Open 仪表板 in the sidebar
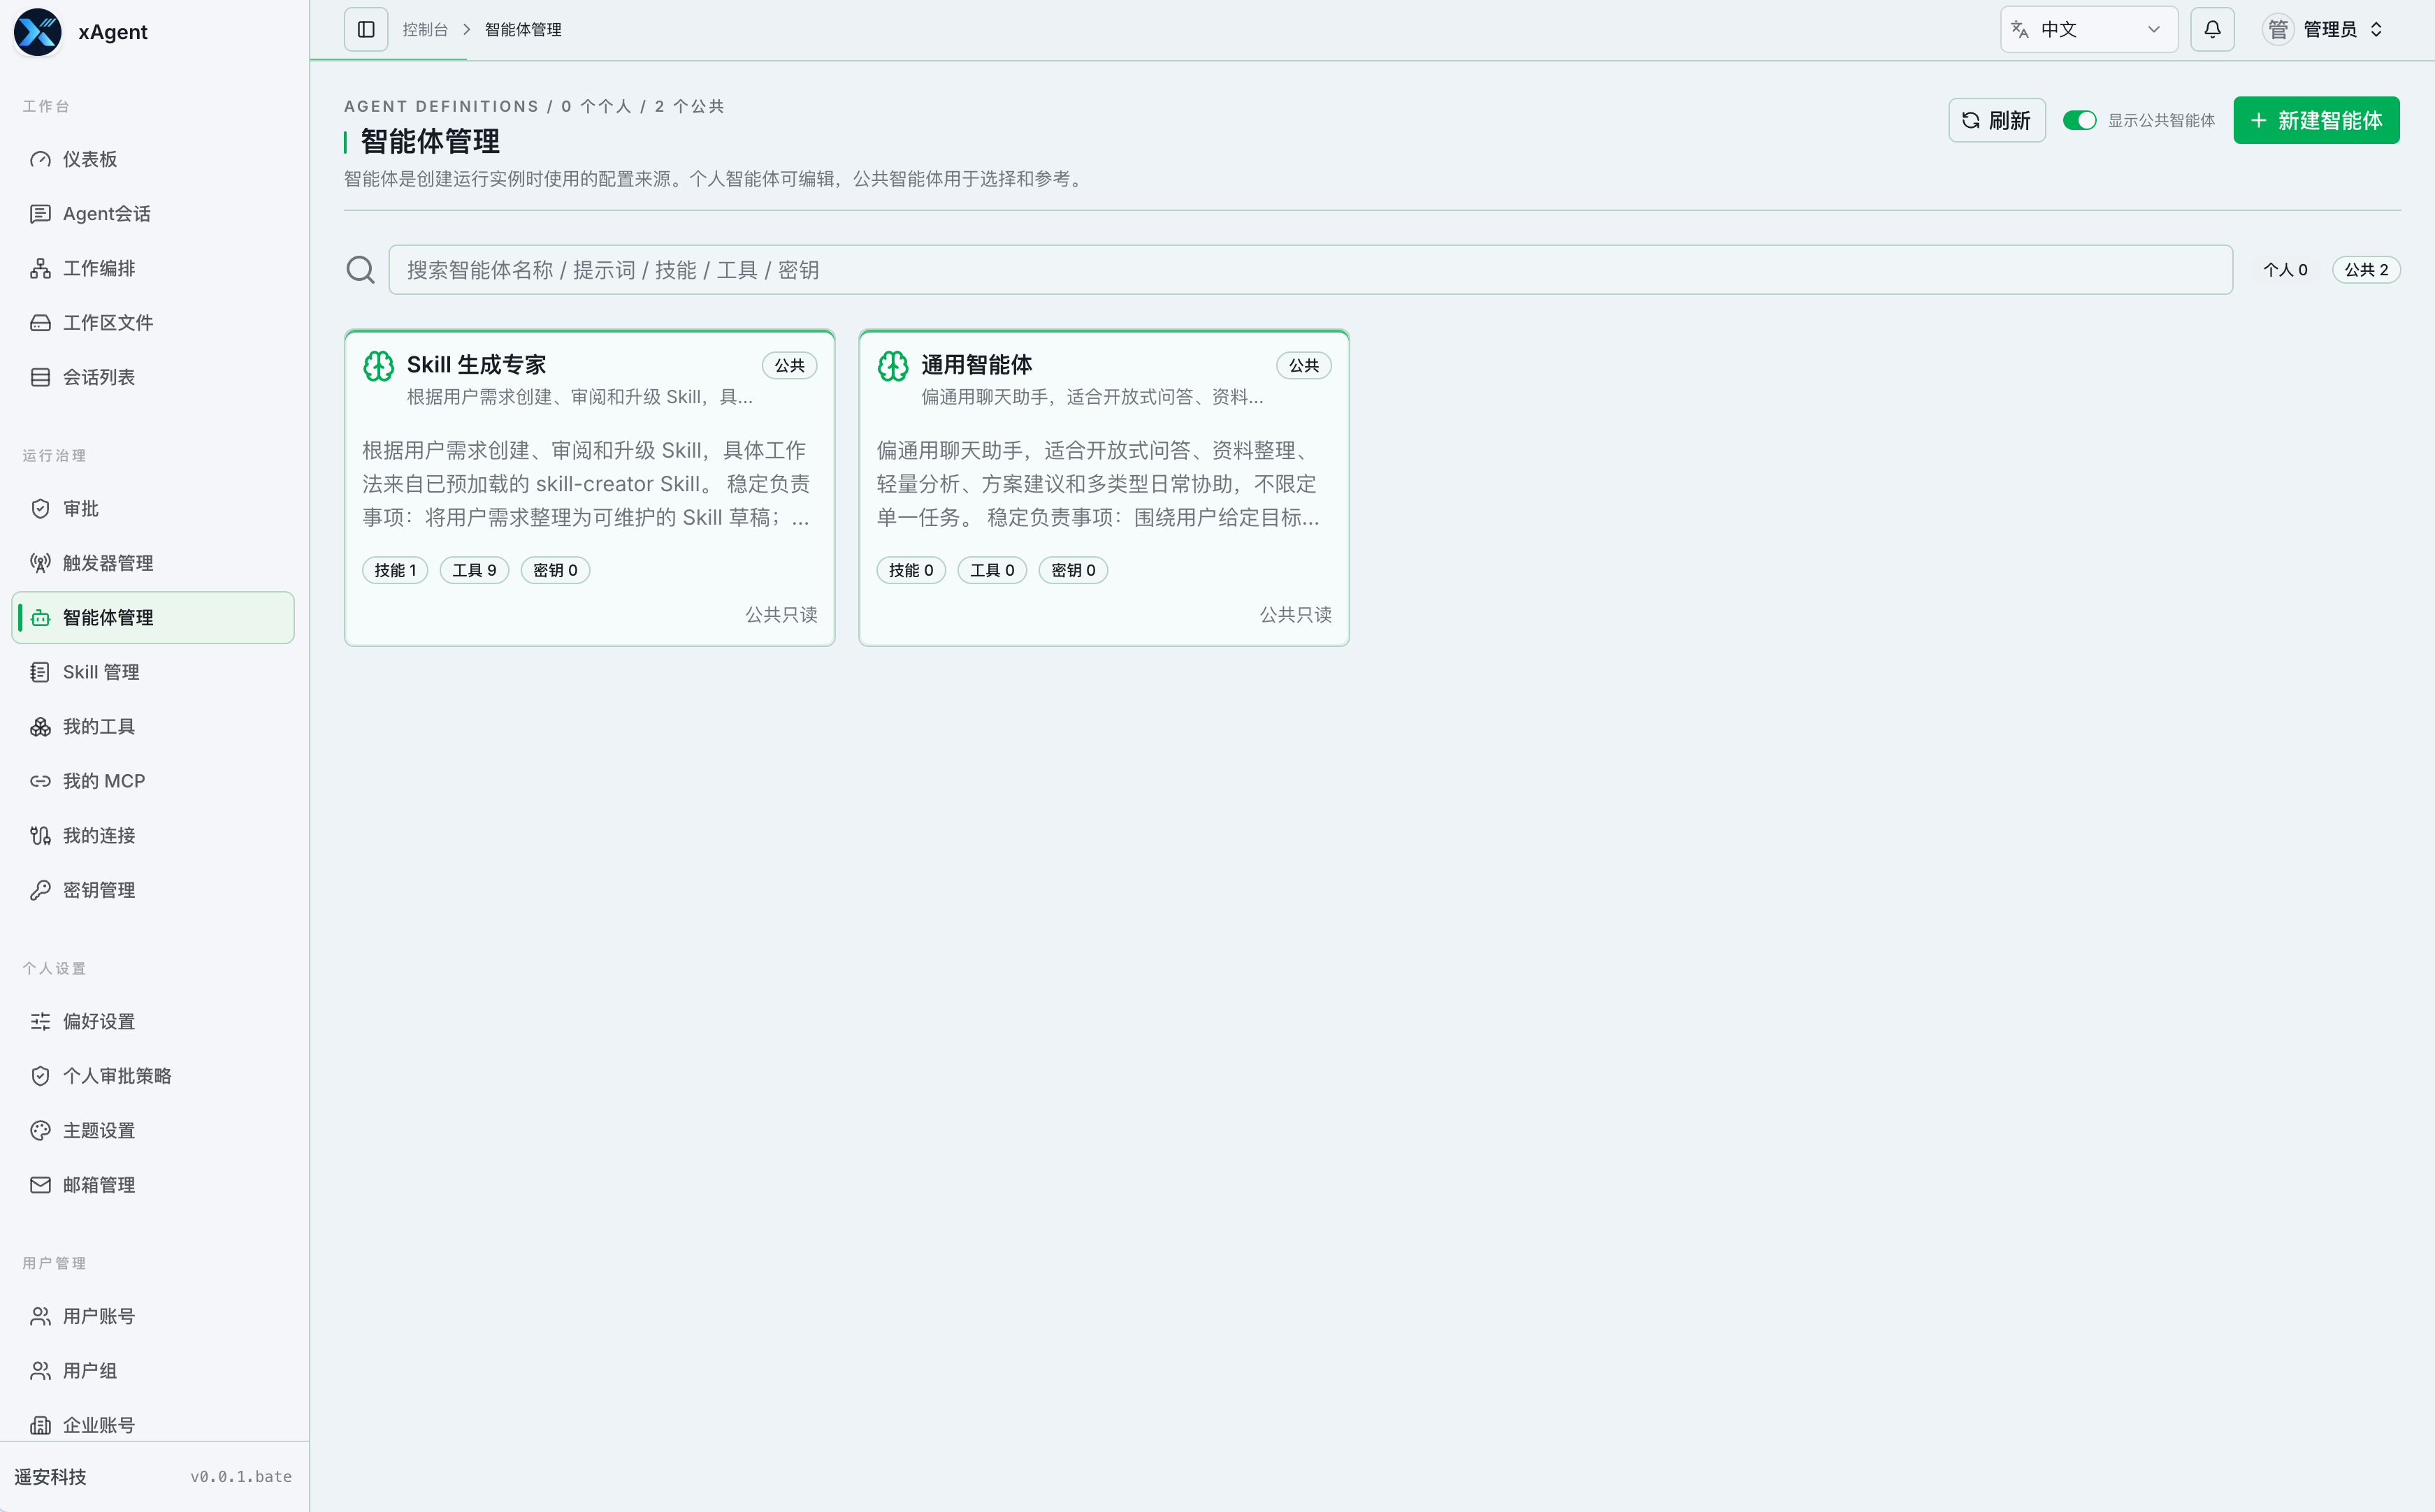This screenshot has width=2435, height=1512. 153,160
